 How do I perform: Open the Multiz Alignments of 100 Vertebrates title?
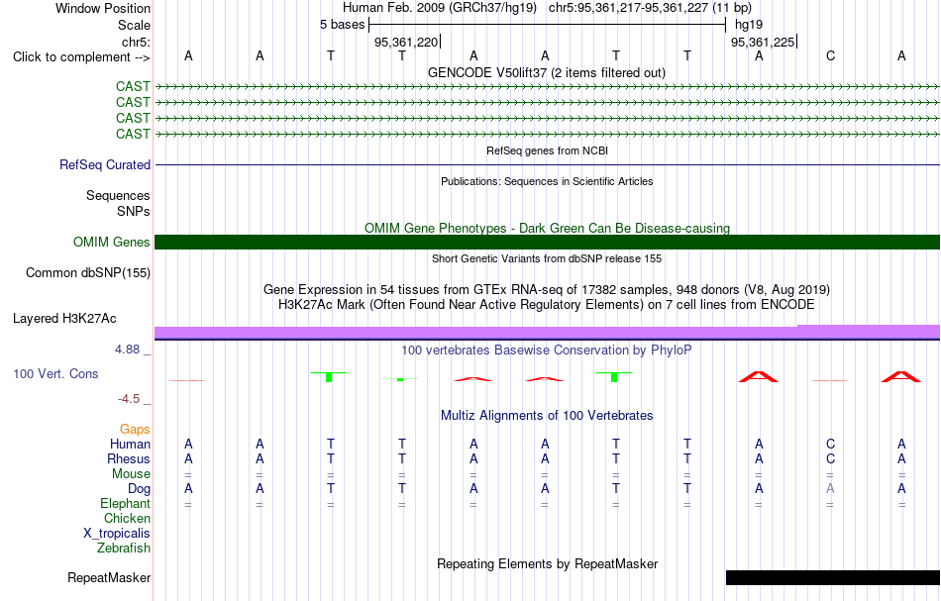click(x=547, y=415)
